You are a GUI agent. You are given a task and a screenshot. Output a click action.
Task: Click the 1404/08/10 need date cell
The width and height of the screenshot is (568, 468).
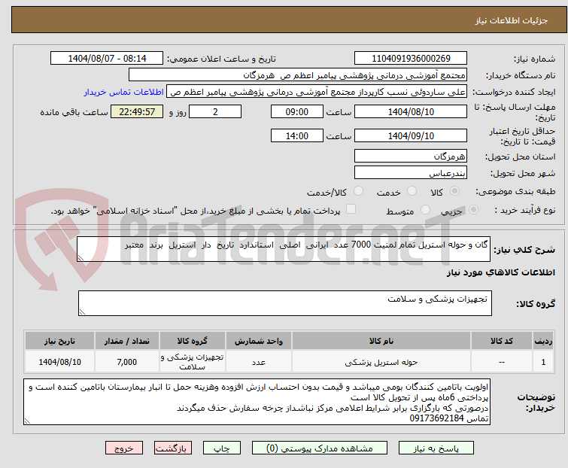point(59,362)
